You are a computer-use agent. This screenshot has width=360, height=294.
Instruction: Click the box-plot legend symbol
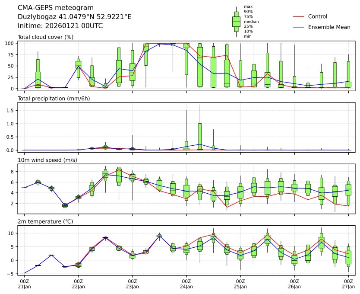tap(236, 22)
